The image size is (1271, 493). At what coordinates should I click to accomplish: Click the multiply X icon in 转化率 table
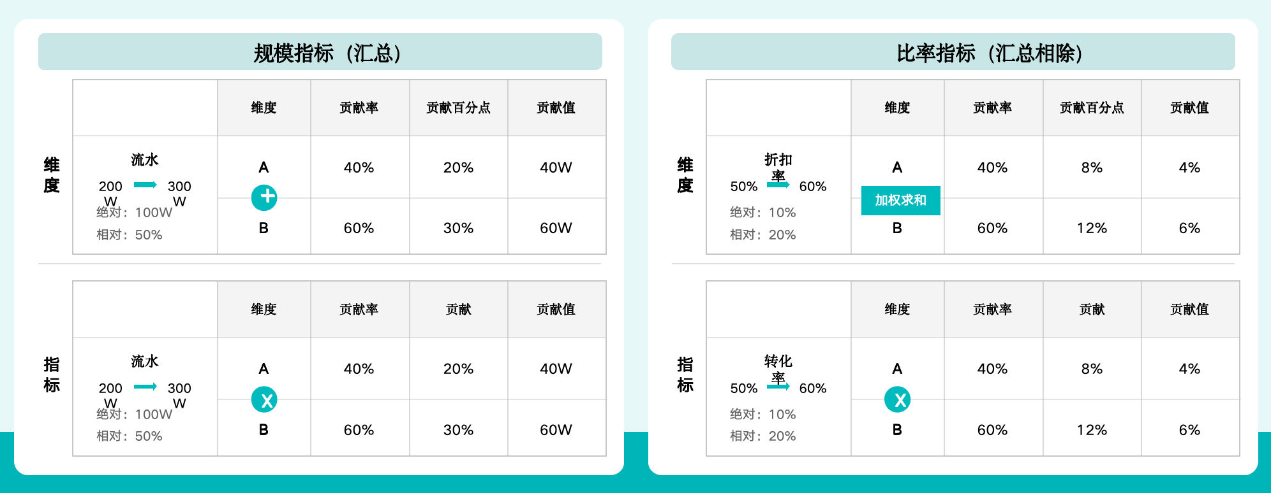click(x=898, y=400)
